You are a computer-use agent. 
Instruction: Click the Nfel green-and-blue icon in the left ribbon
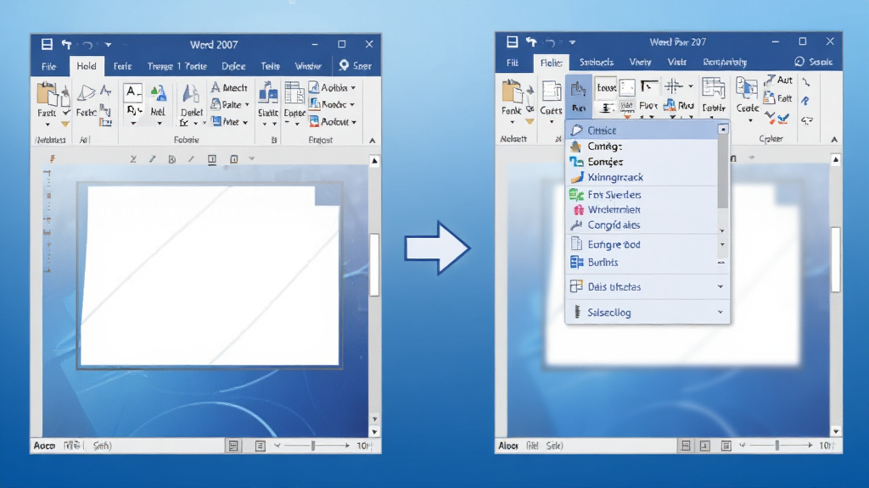coord(159,93)
